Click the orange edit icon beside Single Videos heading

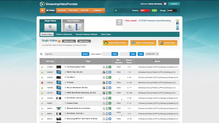point(59,41)
